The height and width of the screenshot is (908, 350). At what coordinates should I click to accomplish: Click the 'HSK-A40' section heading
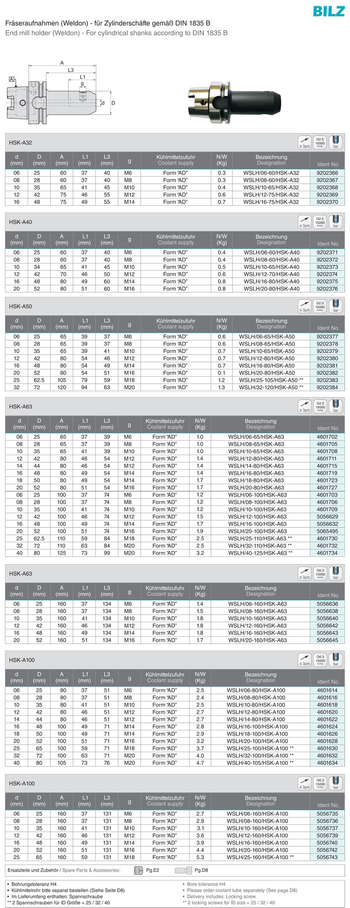coord(21,222)
